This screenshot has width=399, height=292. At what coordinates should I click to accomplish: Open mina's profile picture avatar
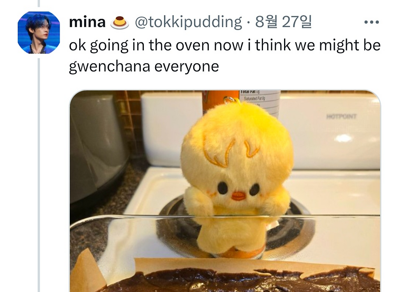tap(39, 32)
